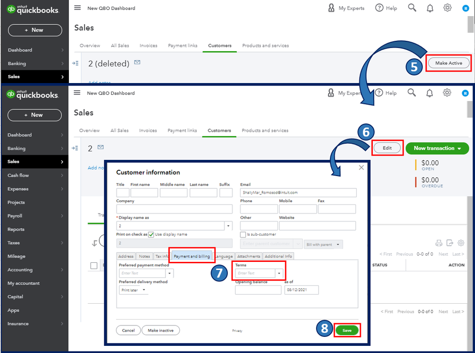Expand the Display name as dropdown
This screenshot has height=353, width=475.
228,226
